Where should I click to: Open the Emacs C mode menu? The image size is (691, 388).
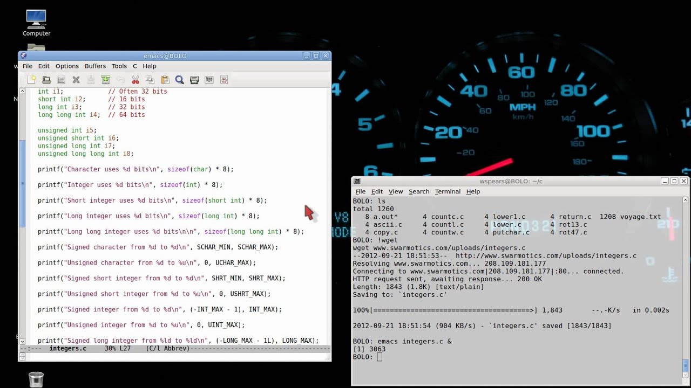pyautogui.click(x=135, y=66)
